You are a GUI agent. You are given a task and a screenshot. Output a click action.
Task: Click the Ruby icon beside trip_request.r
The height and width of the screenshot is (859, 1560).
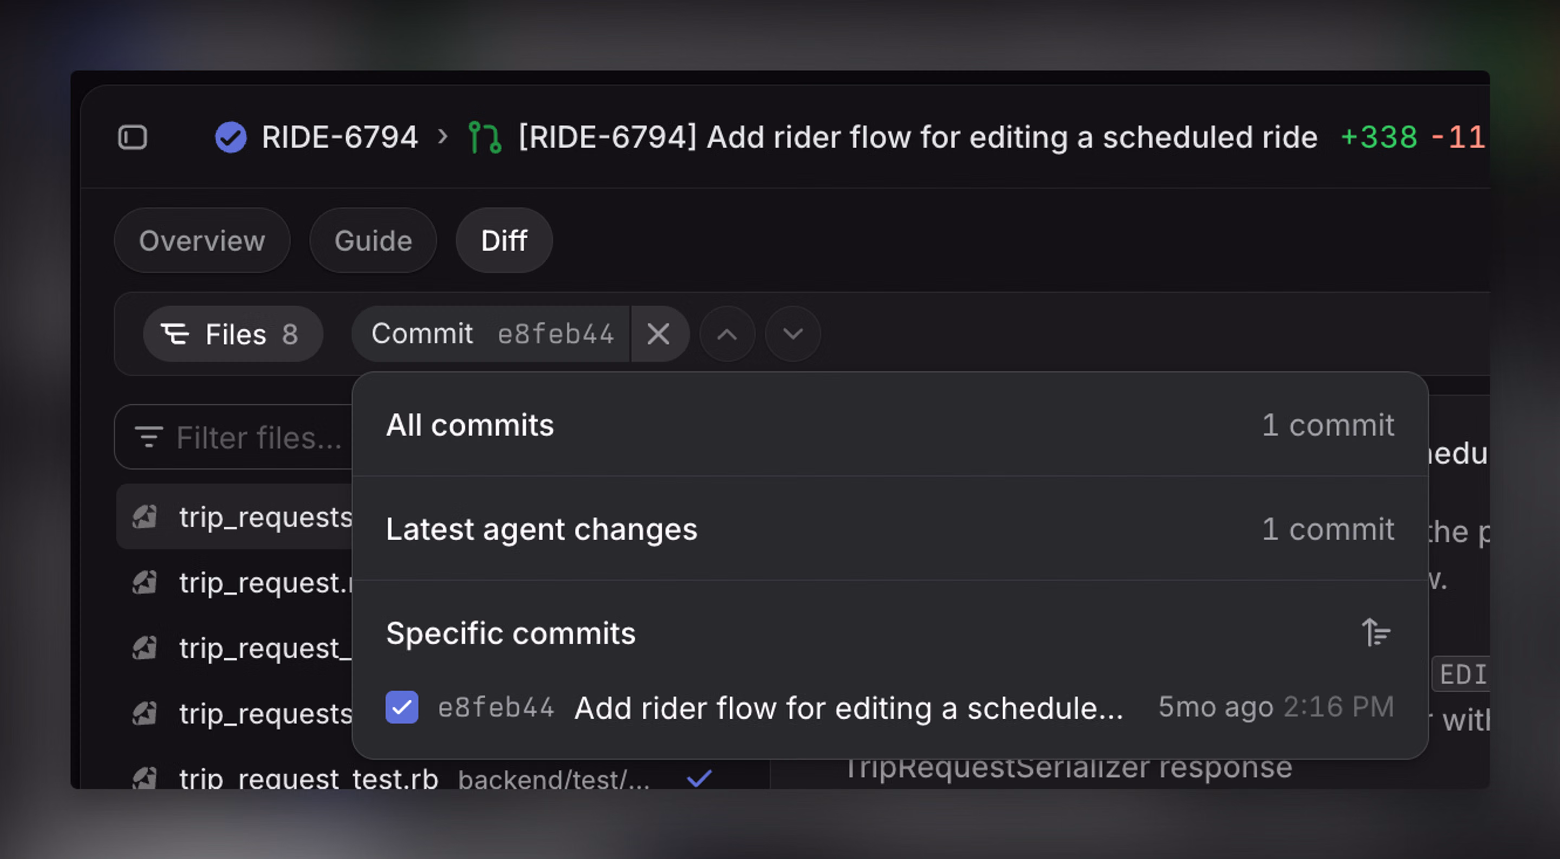coord(145,582)
